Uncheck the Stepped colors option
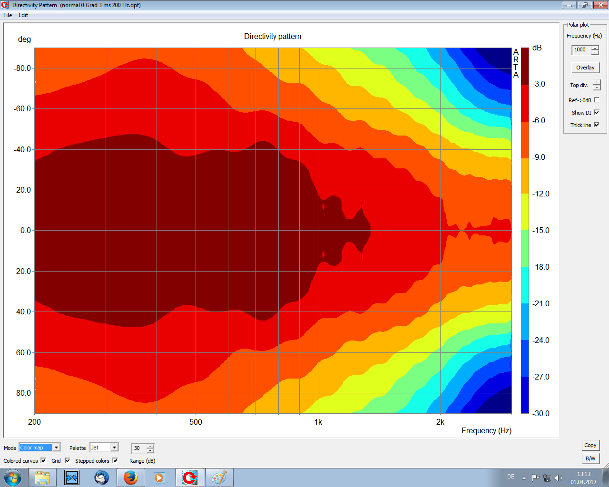609x487 pixels. coord(115,460)
